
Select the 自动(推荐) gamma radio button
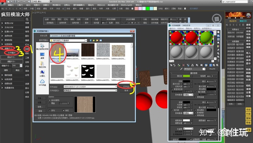click(x=50, y=100)
